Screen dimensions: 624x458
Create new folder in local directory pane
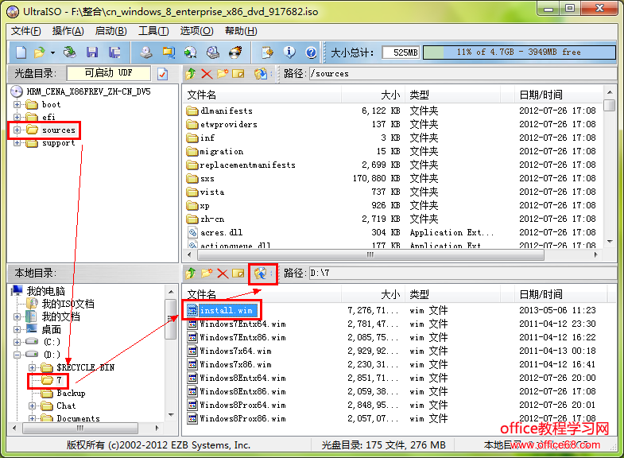[x=207, y=274]
